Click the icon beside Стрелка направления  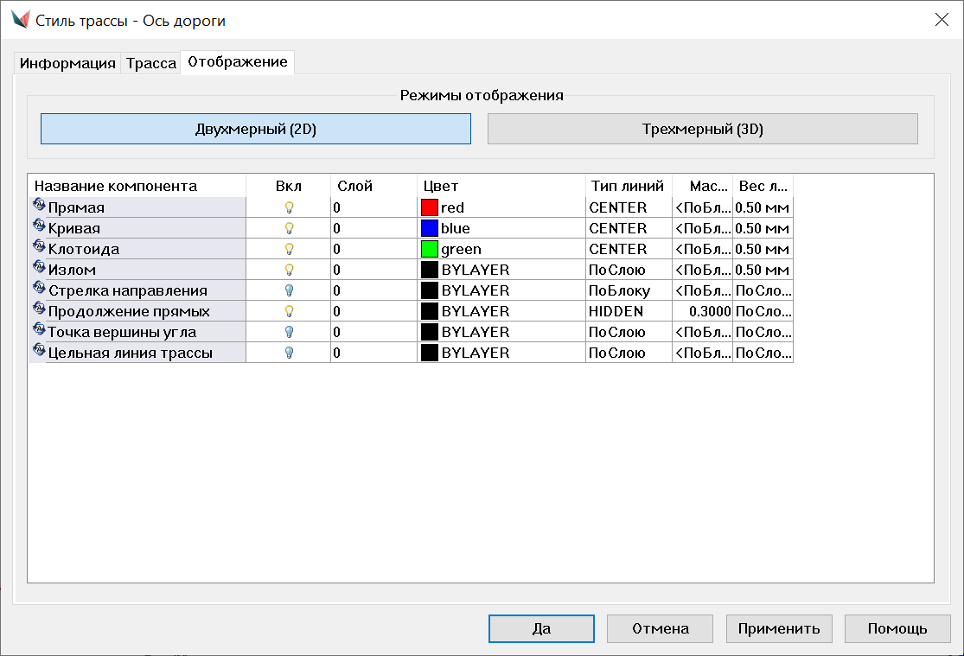[39, 290]
